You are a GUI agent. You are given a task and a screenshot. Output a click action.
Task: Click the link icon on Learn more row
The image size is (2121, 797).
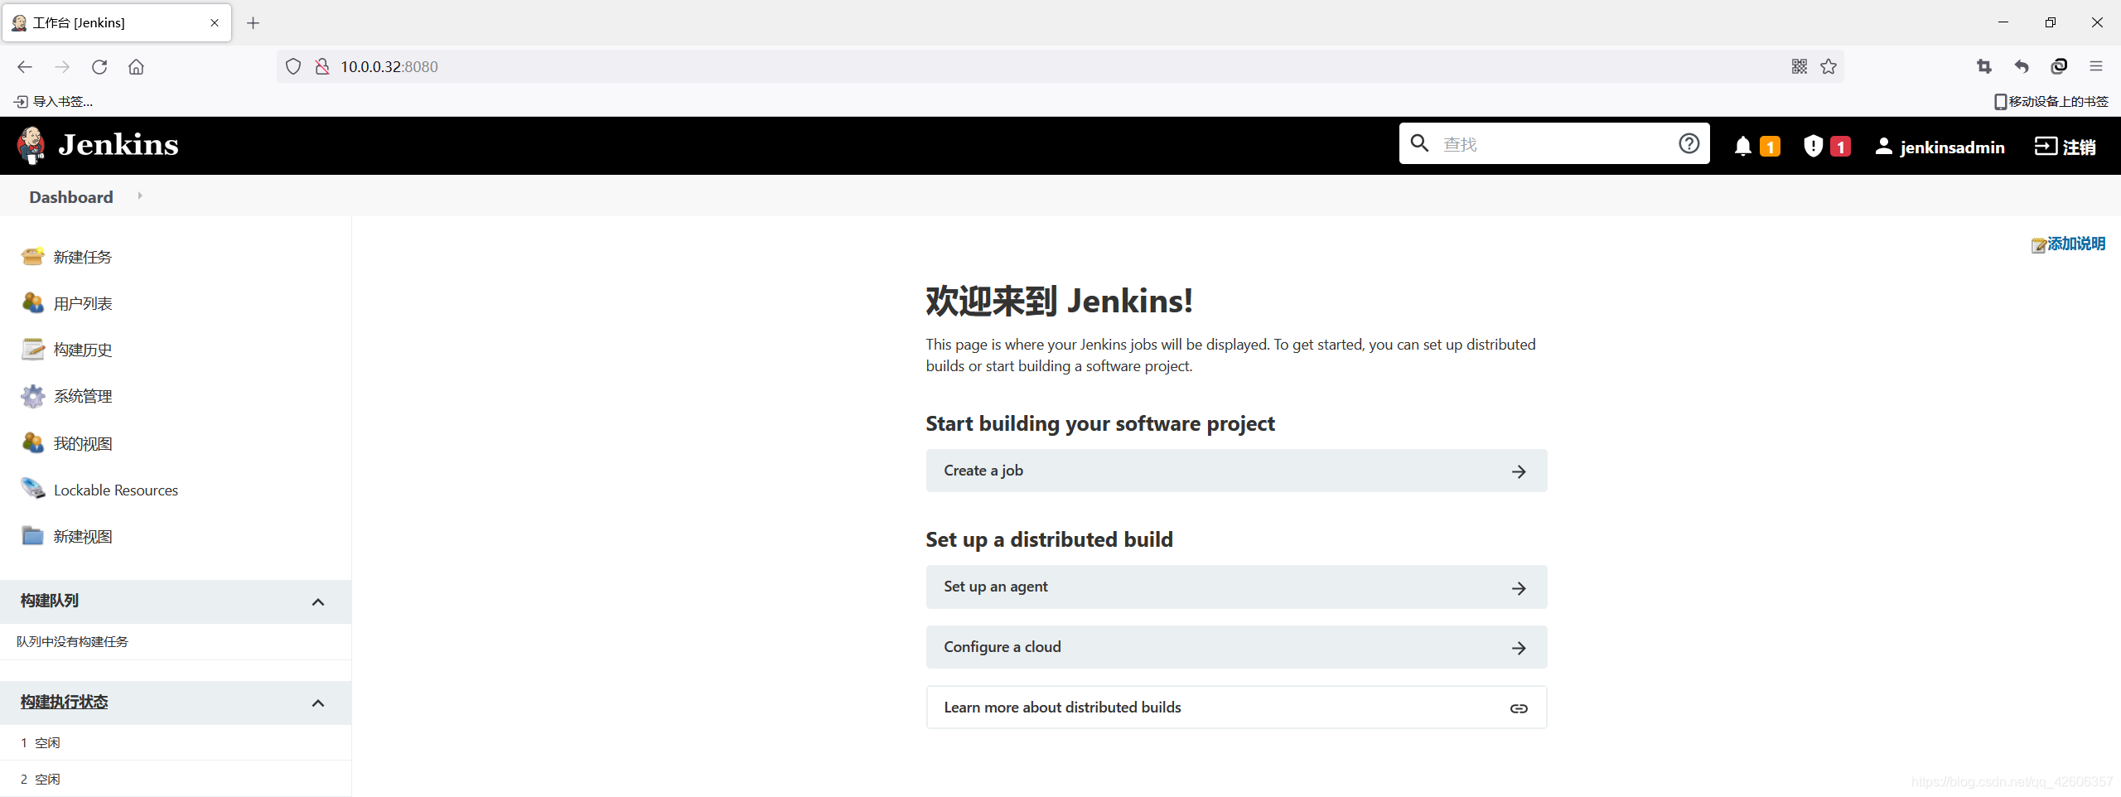coord(1519,708)
